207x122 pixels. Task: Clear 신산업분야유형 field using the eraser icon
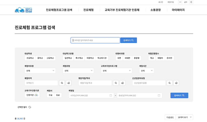[177, 83]
